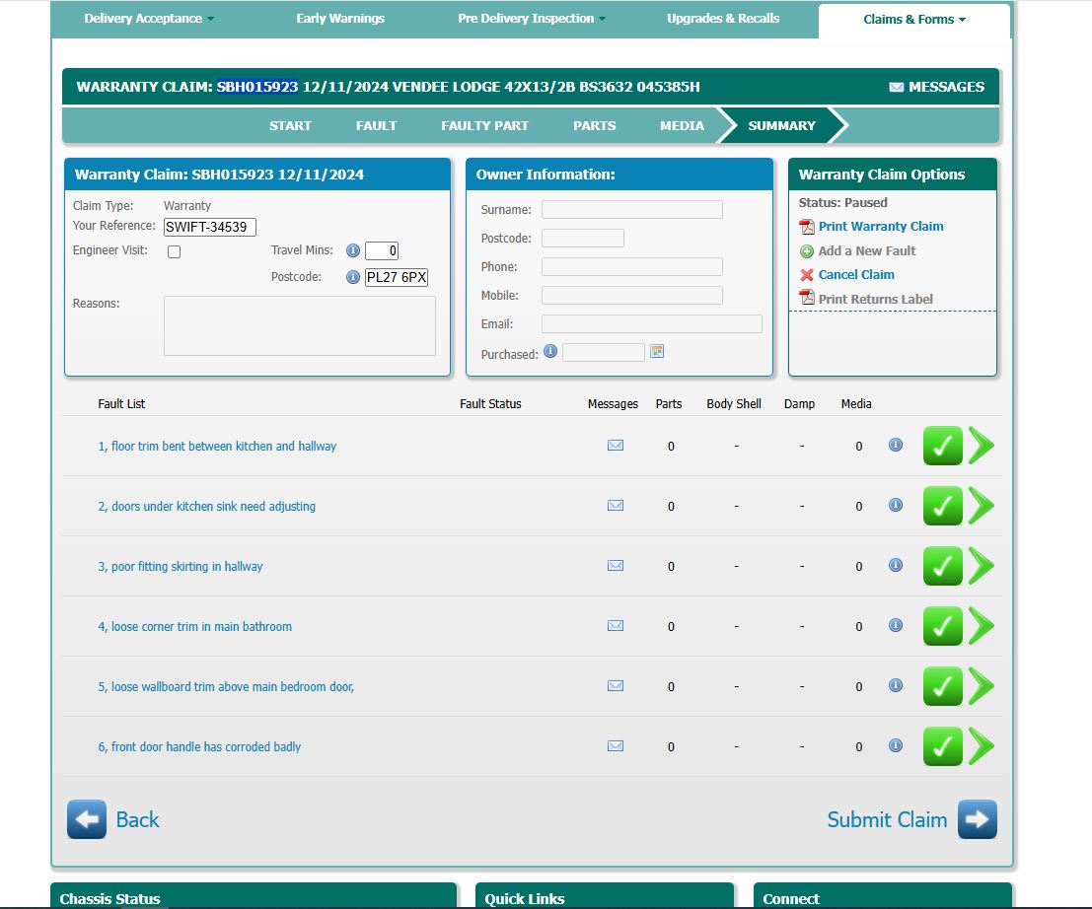Click green tick for fault 2 sink doors
The width and height of the screenshot is (1092, 909).
pos(942,506)
